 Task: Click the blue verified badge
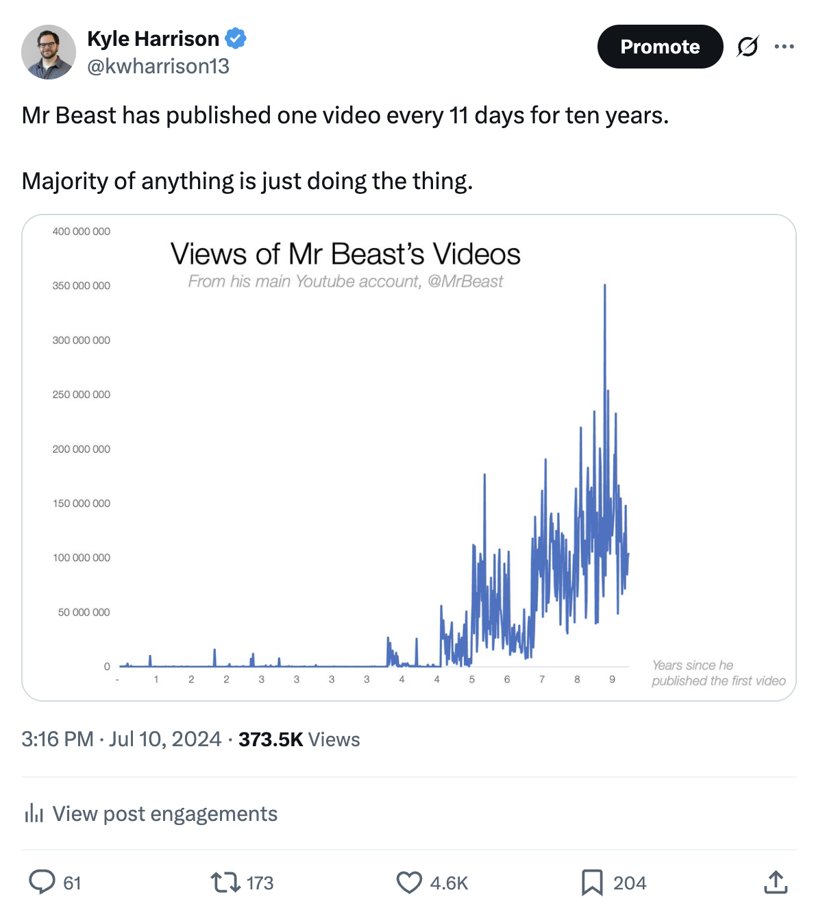pyautogui.click(x=236, y=39)
